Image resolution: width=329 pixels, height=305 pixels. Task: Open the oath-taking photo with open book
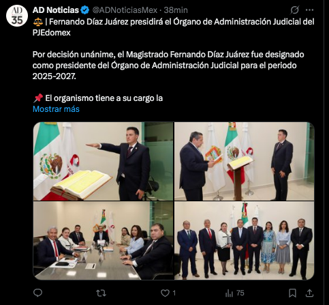point(104,161)
